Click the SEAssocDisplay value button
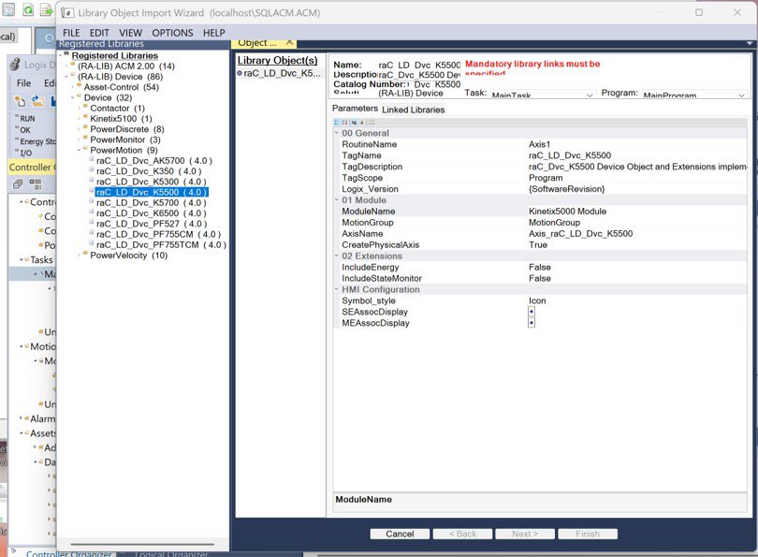 pyautogui.click(x=532, y=312)
